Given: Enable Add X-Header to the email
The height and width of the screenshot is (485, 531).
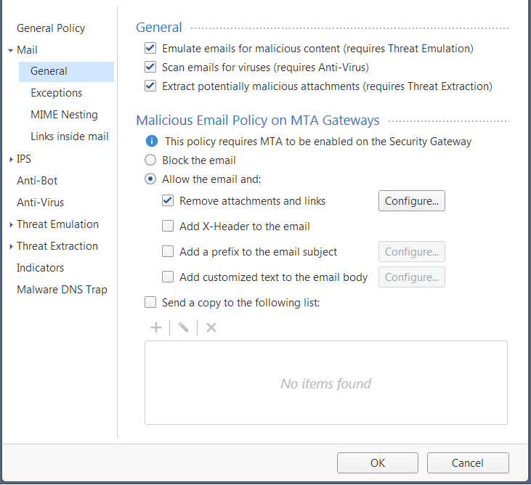Looking at the screenshot, I should tap(168, 226).
